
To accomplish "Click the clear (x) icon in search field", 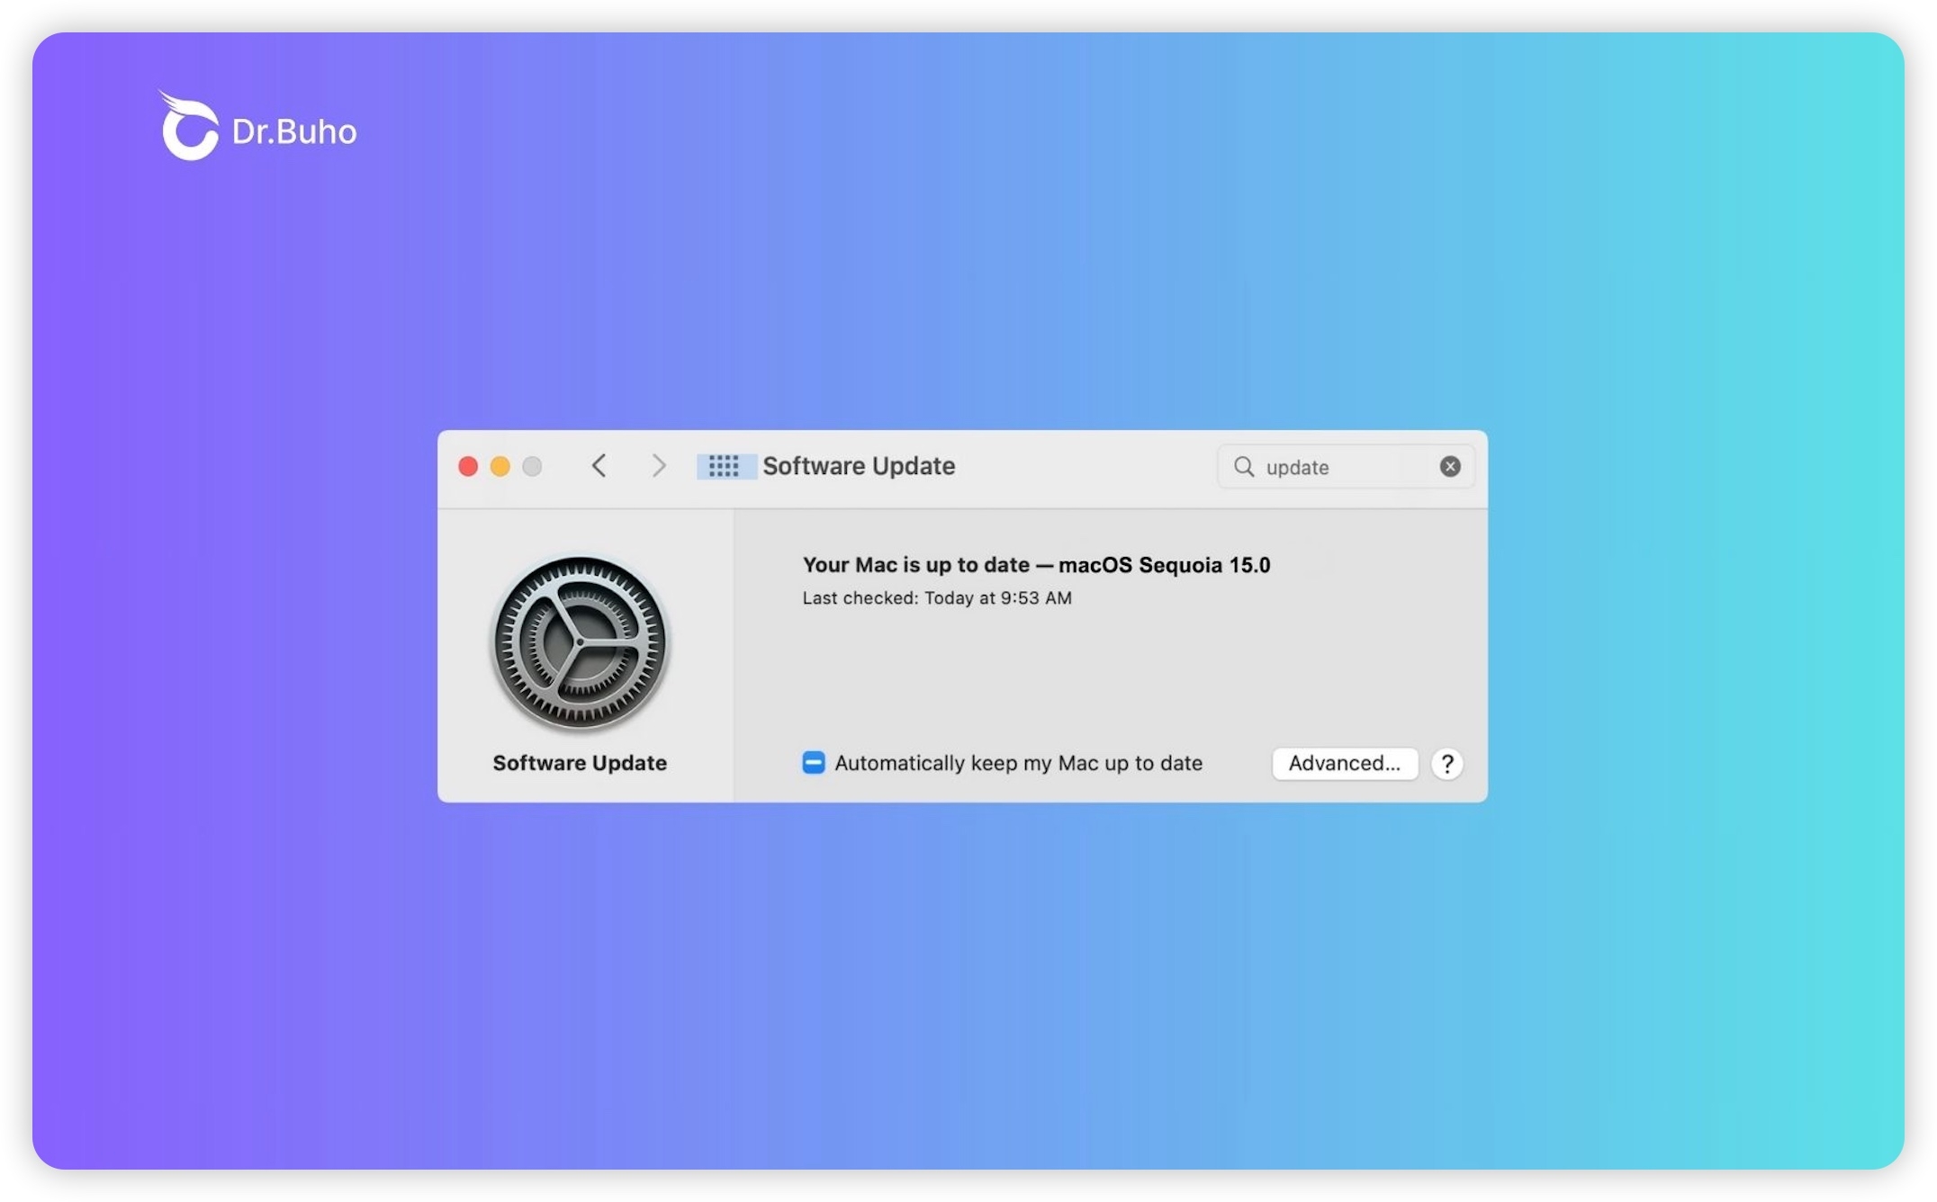I will [x=1449, y=466].
